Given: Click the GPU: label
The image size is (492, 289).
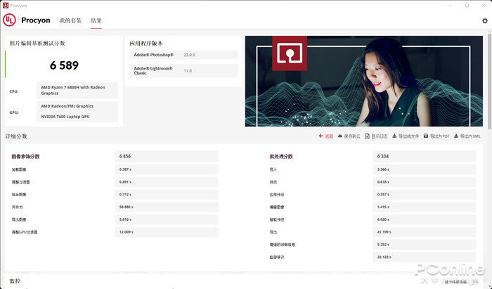Looking at the screenshot, I should click(x=14, y=113).
